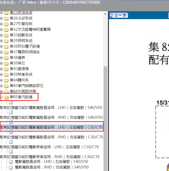169x171 pixels.
Task: Click the folder icon of 集43變速箱
Action: 6,69
